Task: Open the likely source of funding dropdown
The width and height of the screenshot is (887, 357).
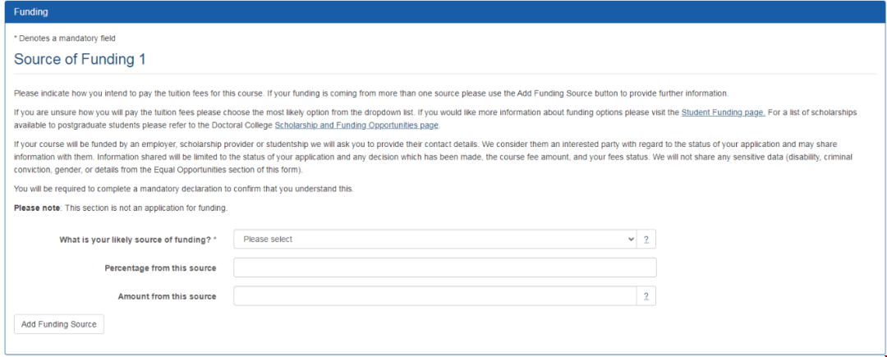Action: click(x=435, y=239)
